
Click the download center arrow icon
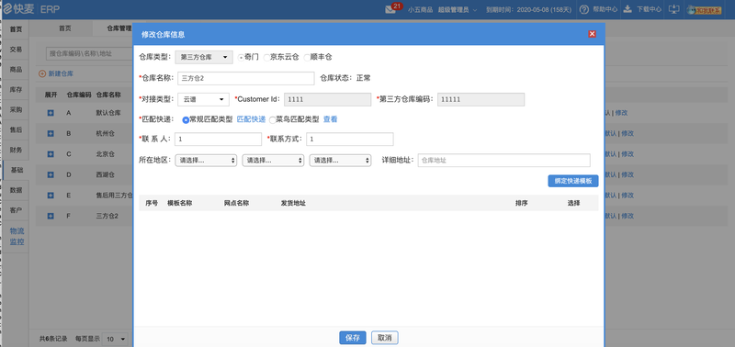pos(628,9)
